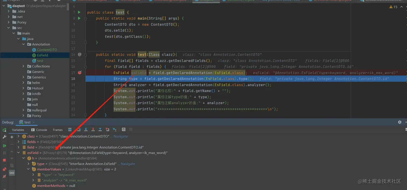
Task: Switch to the Console tab
Action: [39, 130]
